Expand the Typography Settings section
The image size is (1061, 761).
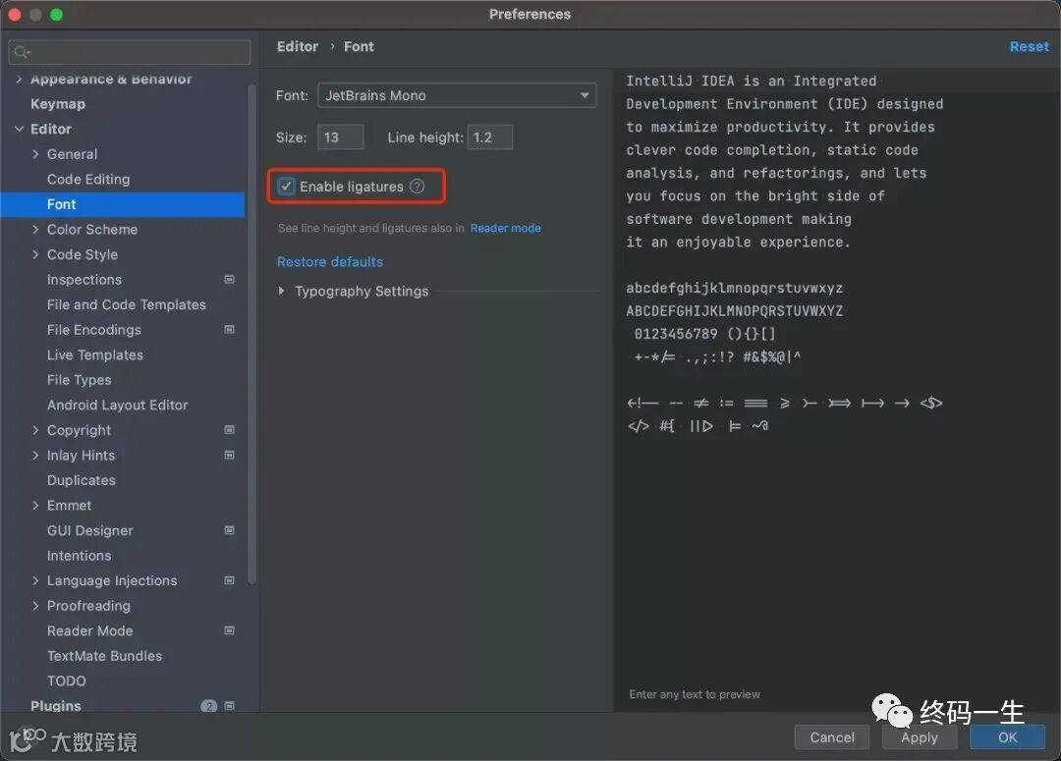282,291
